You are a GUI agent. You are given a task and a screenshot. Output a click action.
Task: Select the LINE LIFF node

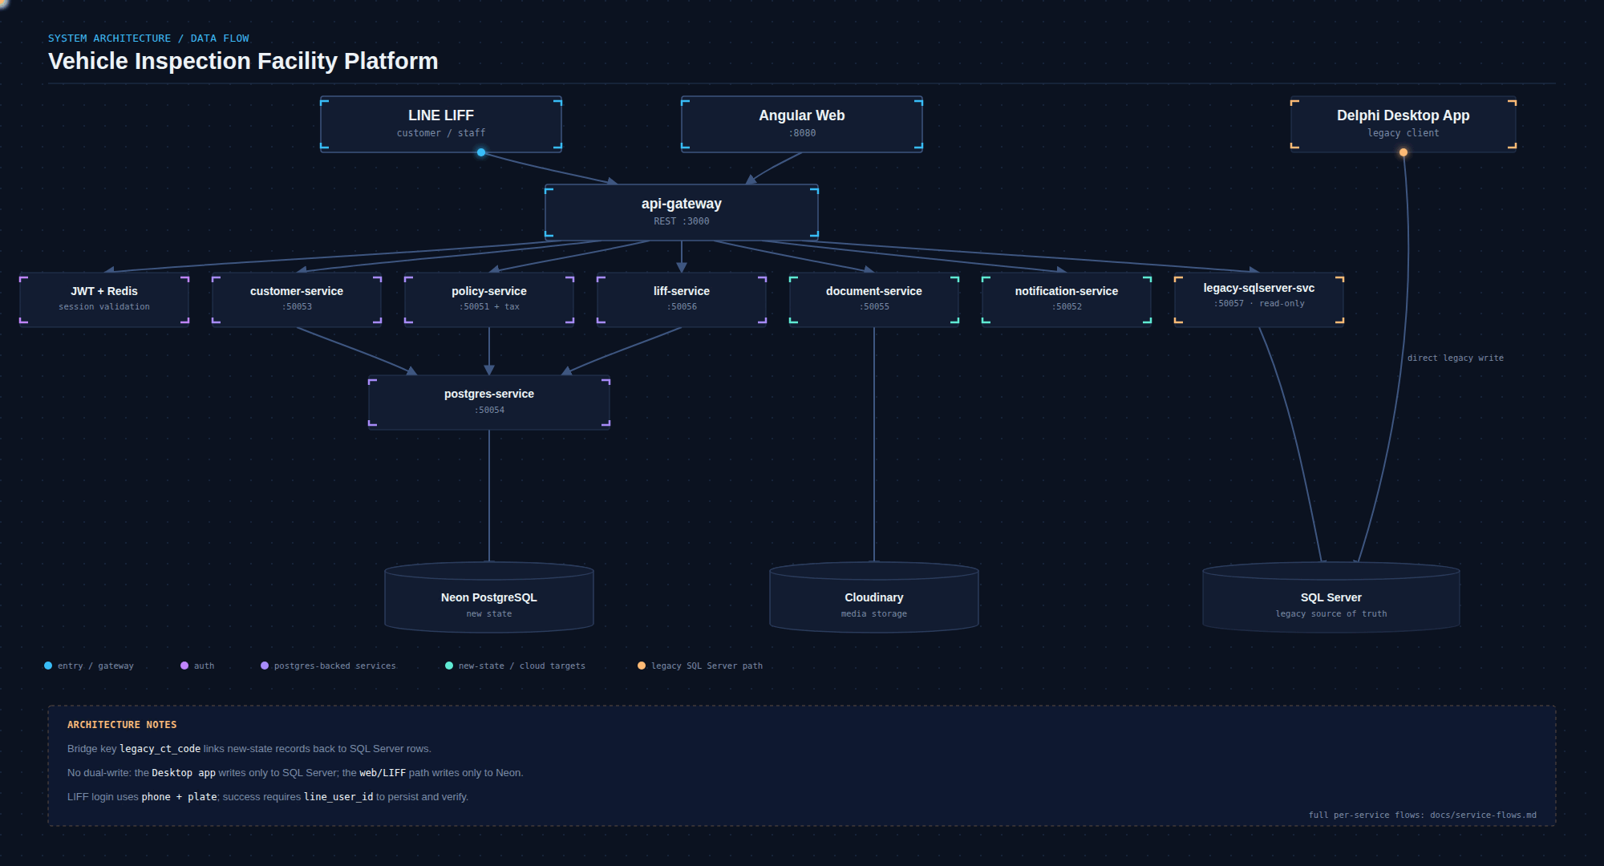[x=441, y=124]
